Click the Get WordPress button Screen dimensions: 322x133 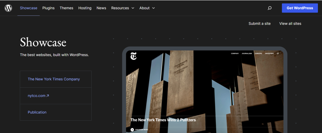click(300, 8)
